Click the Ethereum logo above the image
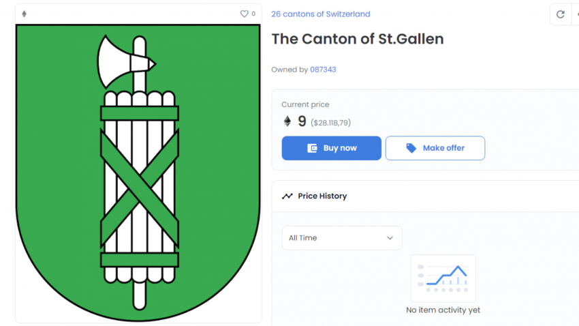The image size is (579, 326). [25, 14]
